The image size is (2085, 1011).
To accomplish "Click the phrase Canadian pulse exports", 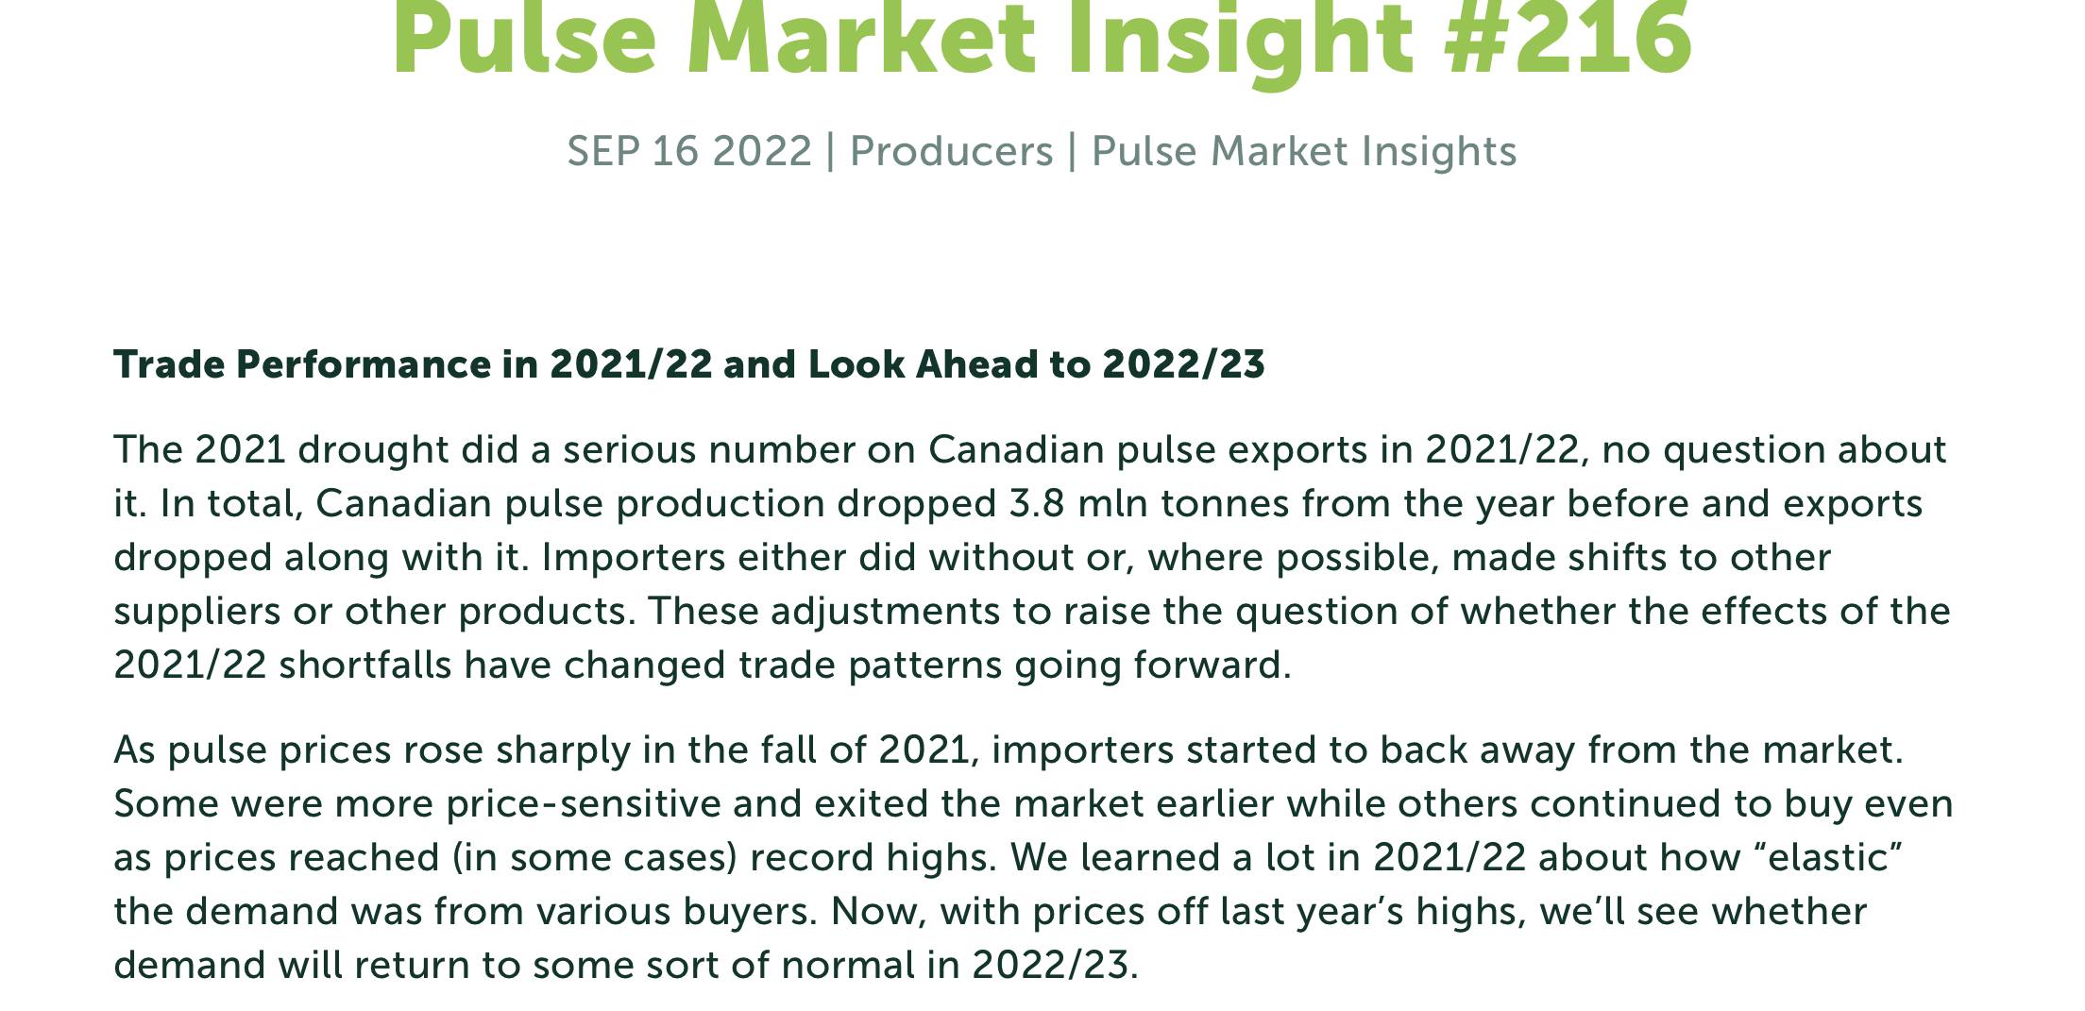I will [1171, 449].
